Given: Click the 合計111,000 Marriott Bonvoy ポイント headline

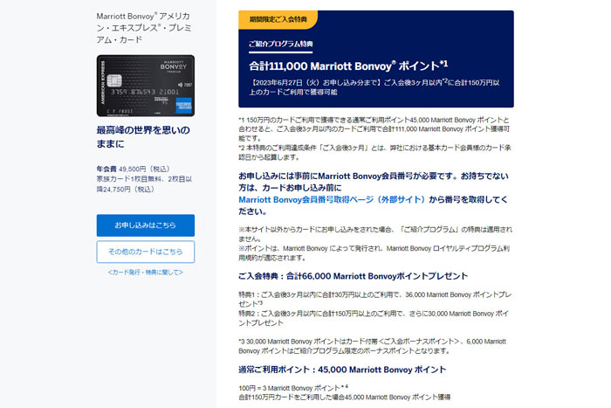Looking at the screenshot, I should click(348, 66).
